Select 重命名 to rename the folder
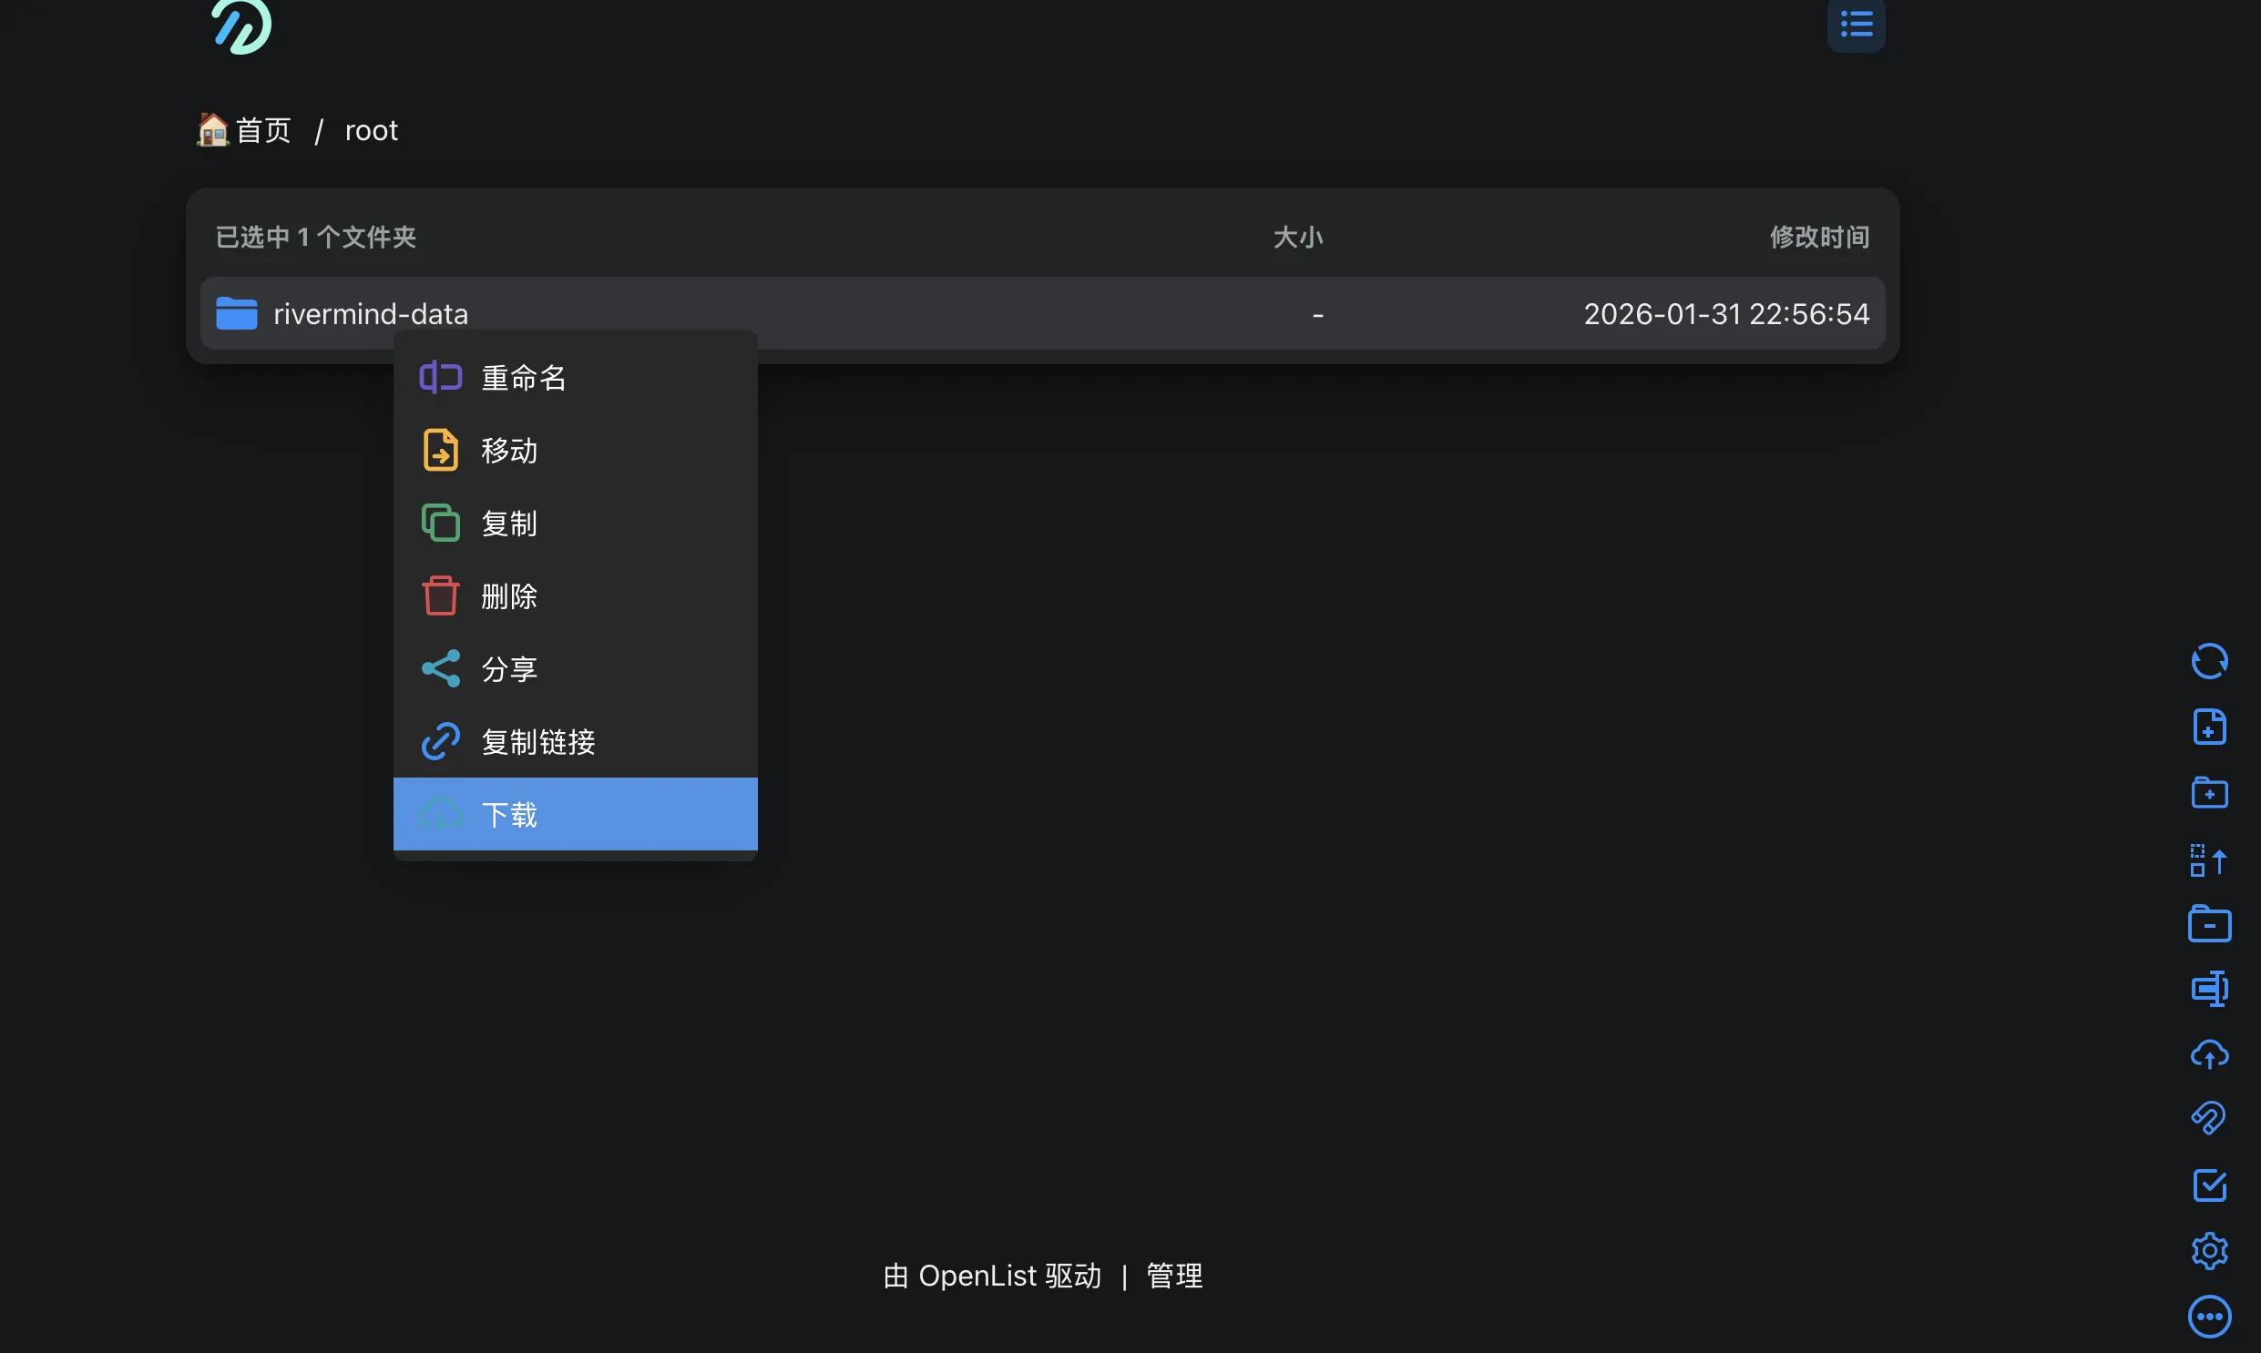 [x=524, y=377]
